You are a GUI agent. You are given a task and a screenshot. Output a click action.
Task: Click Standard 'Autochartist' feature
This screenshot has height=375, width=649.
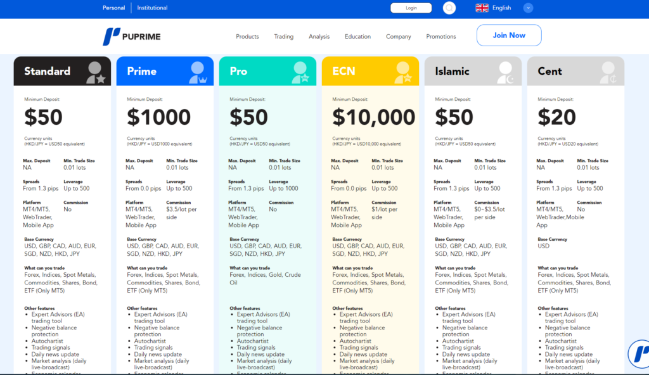pyautogui.click(x=47, y=341)
